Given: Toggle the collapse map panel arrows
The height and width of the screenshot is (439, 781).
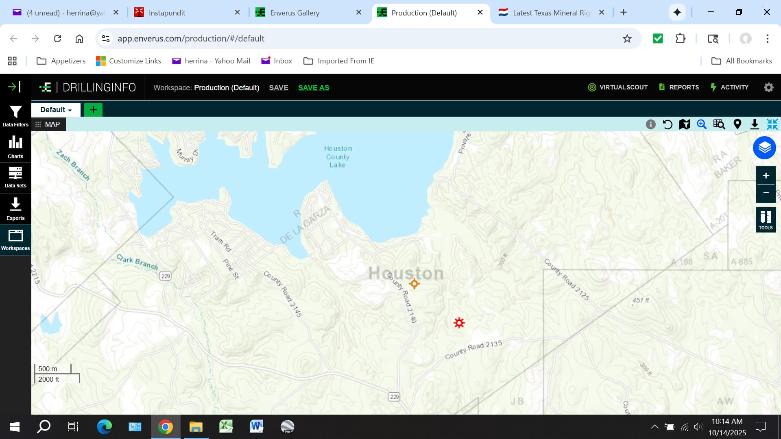Looking at the screenshot, I should tap(772, 124).
